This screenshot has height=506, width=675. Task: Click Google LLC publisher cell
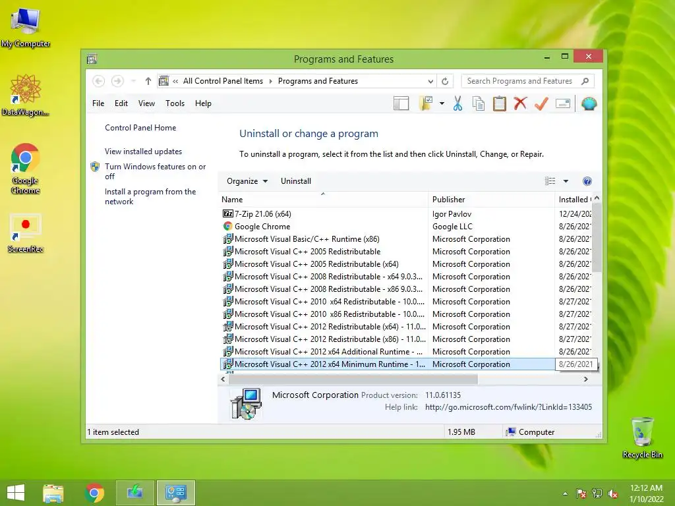click(x=452, y=227)
